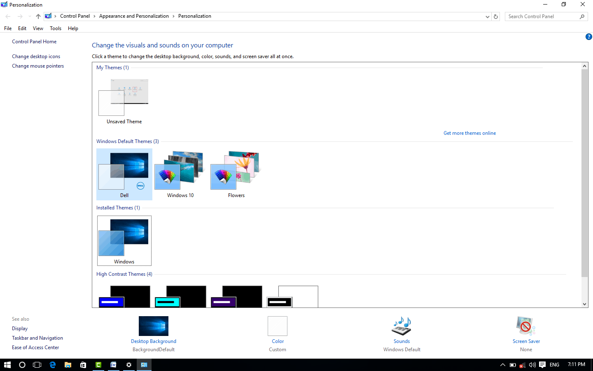Open the Desktop Background settings icon

(154, 326)
